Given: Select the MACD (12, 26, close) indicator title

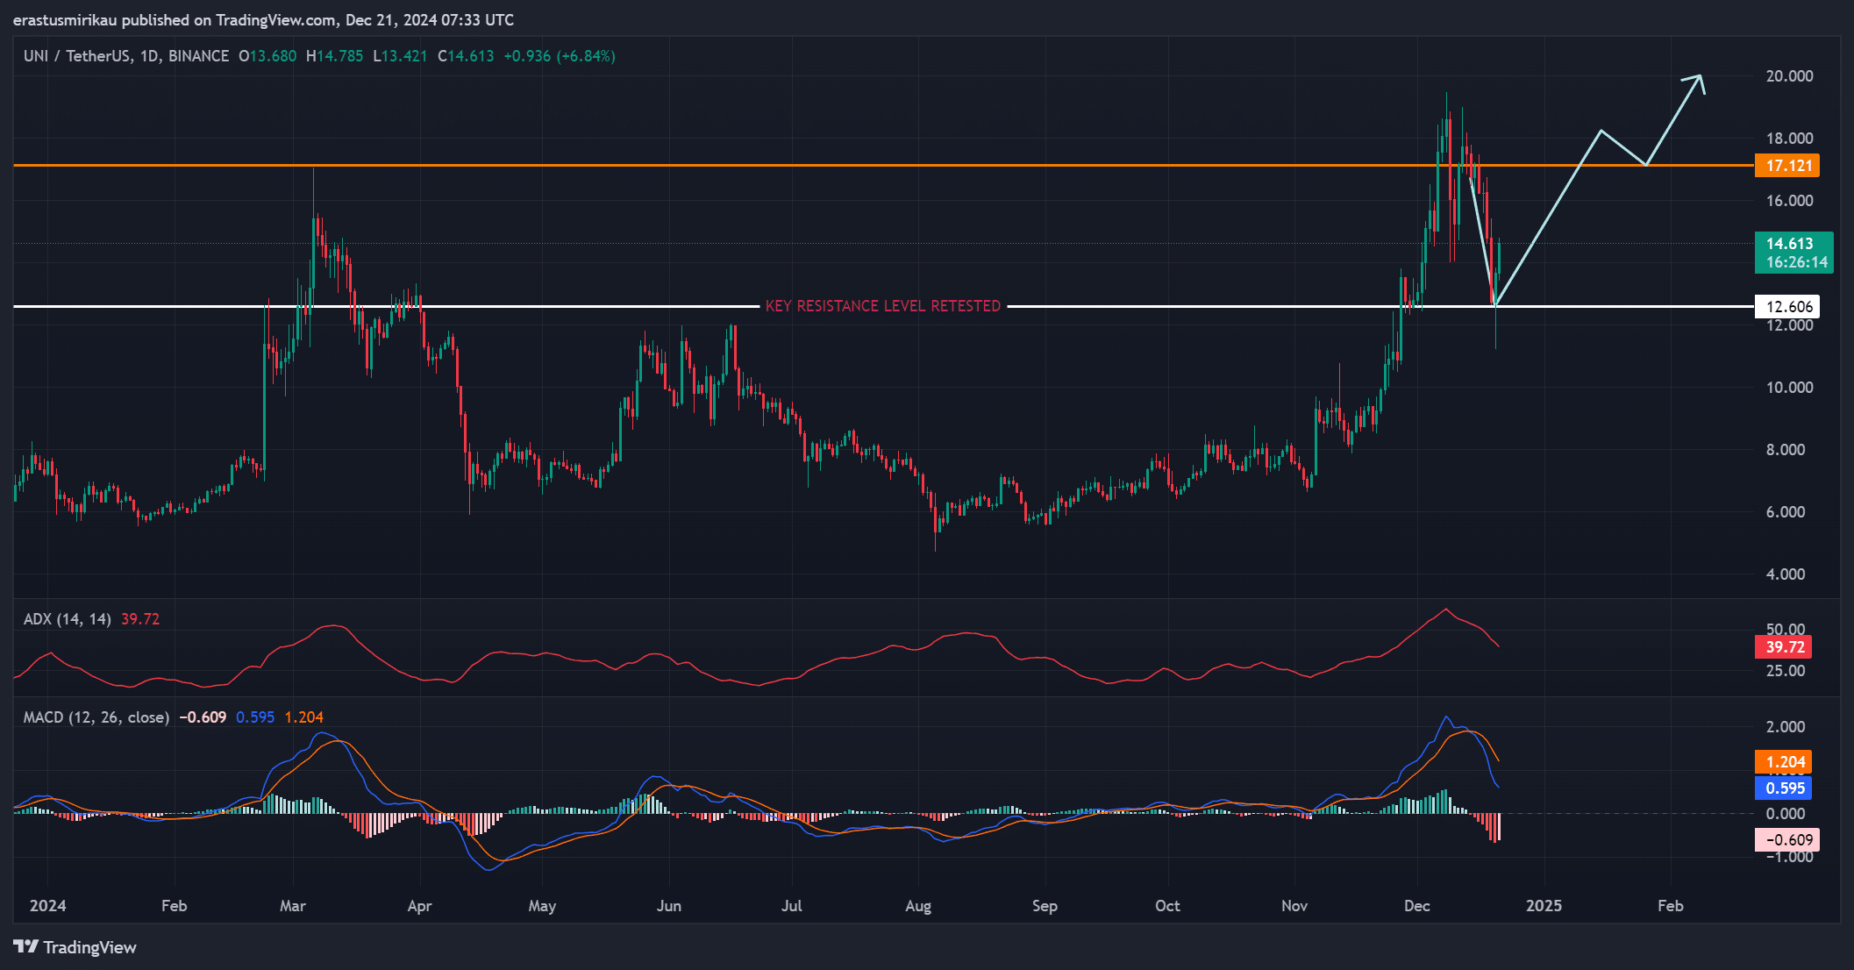Looking at the screenshot, I should pos(96,717).
